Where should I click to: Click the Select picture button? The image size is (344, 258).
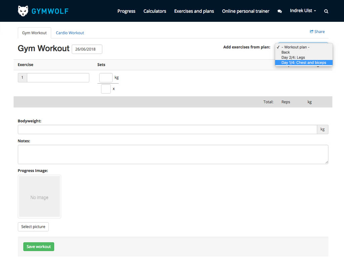(x=33, y=227)
